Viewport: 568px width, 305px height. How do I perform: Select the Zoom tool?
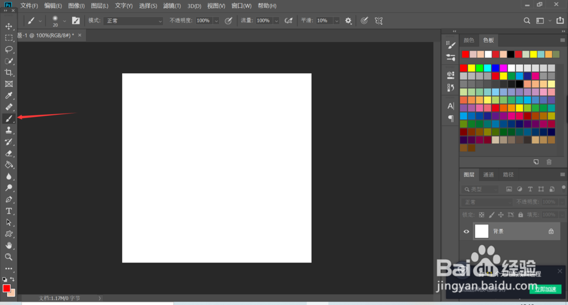pyautogui.click(x=9, y=257)
